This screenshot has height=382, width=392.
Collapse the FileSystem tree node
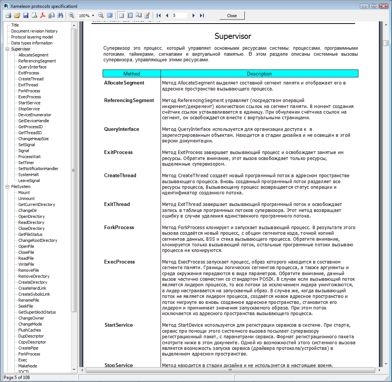(7, 187)
